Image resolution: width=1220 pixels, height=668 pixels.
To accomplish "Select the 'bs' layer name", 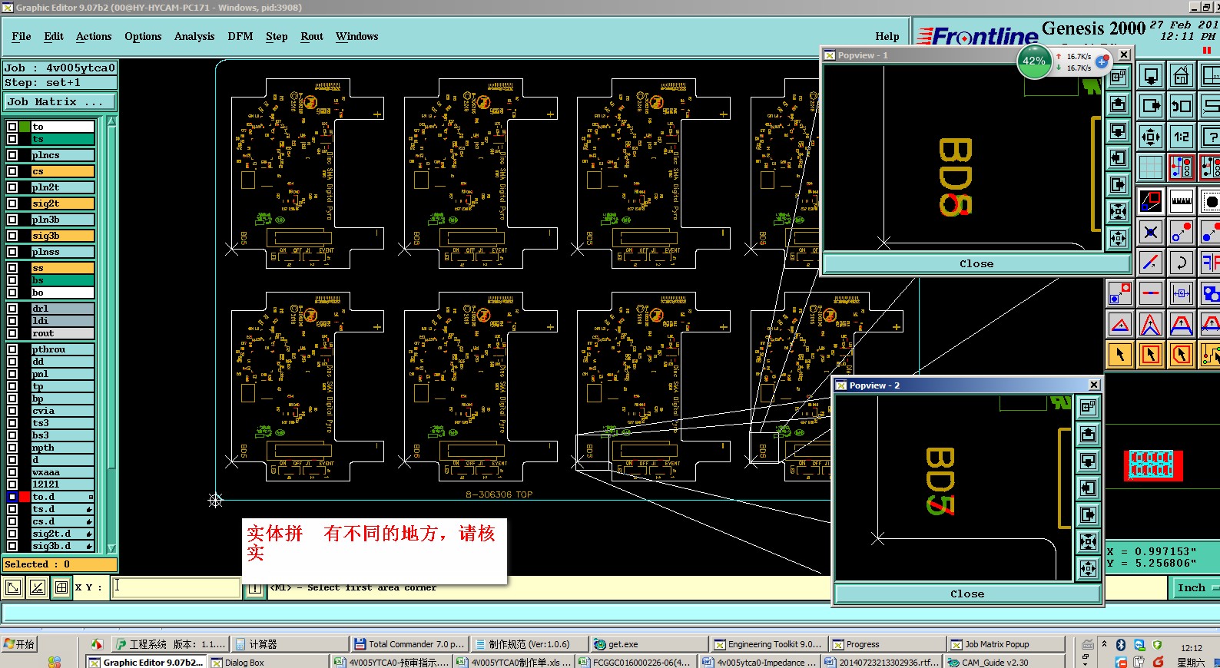I will 63,280.
